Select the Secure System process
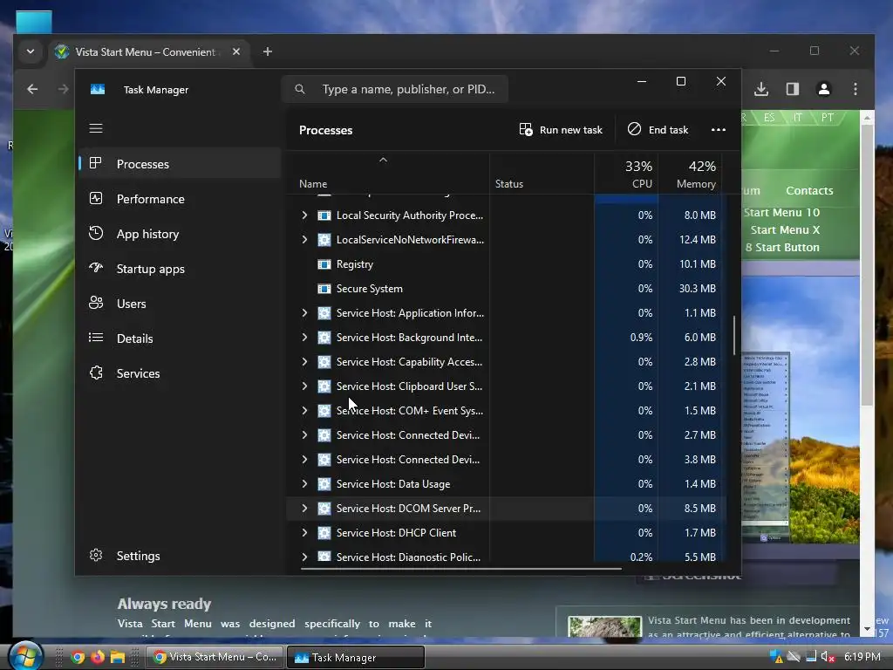 [x=507, y=288]
